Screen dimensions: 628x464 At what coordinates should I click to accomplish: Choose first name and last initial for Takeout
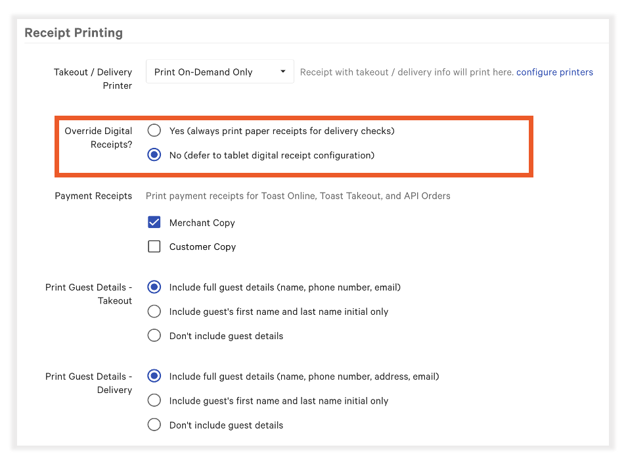pyautogui.click(x=154, y=311)
